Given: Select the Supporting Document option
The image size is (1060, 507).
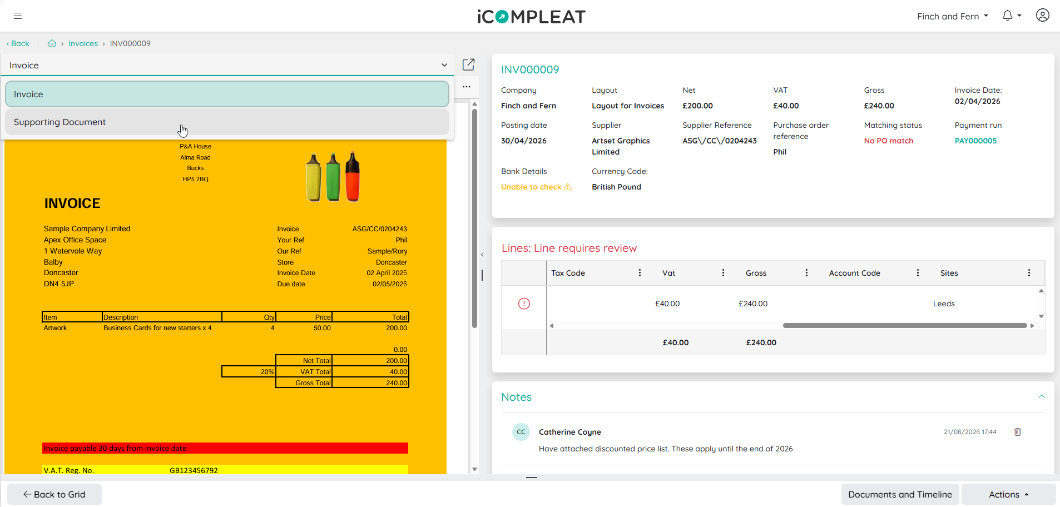Looking at the screenshot, I should pos(227,122).
